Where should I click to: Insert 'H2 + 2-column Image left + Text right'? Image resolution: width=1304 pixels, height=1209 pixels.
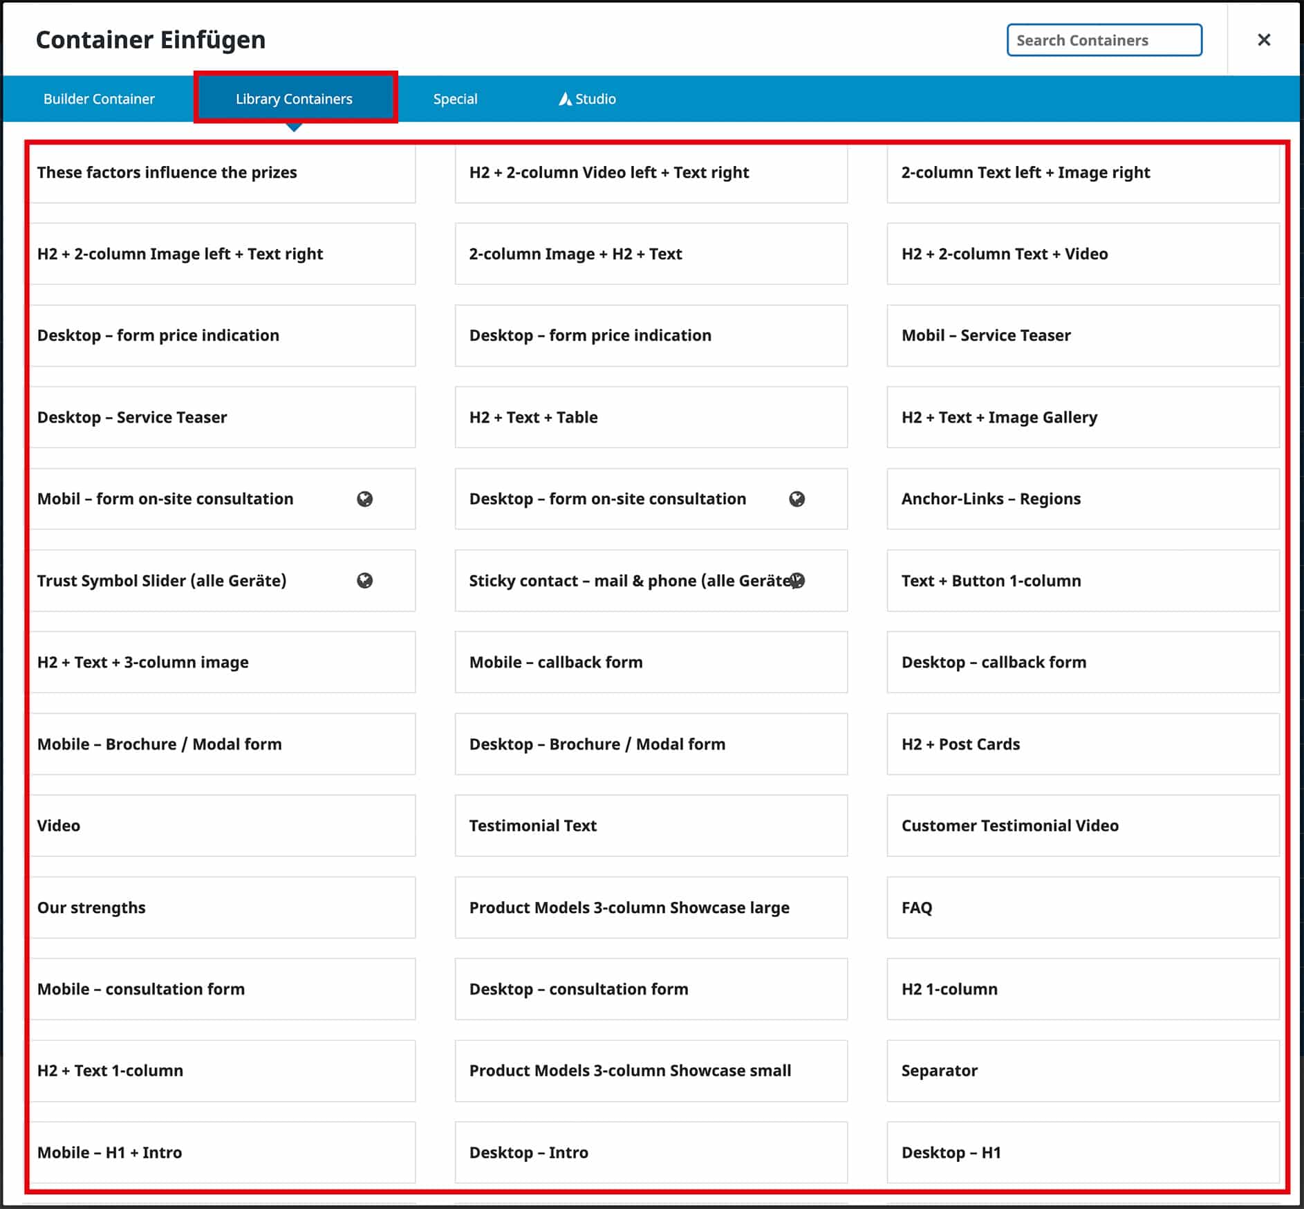pos(222,254)
